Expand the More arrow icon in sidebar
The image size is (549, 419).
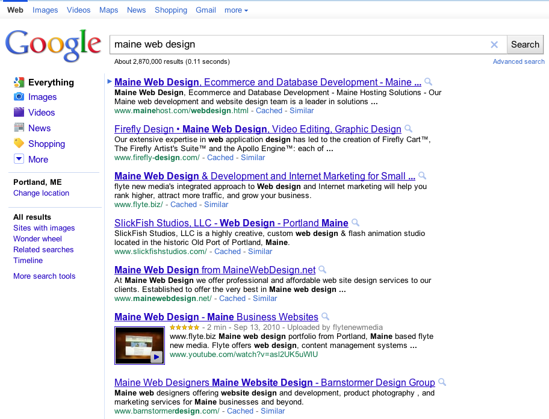tap(19, 159)
